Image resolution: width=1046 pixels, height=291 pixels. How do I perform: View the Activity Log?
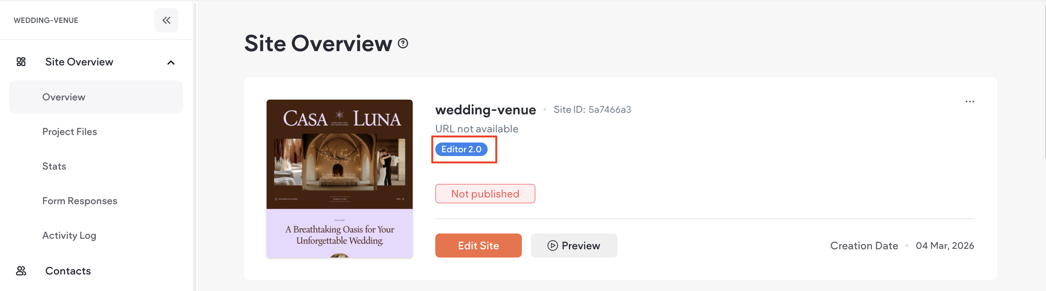tap(69, 235)
